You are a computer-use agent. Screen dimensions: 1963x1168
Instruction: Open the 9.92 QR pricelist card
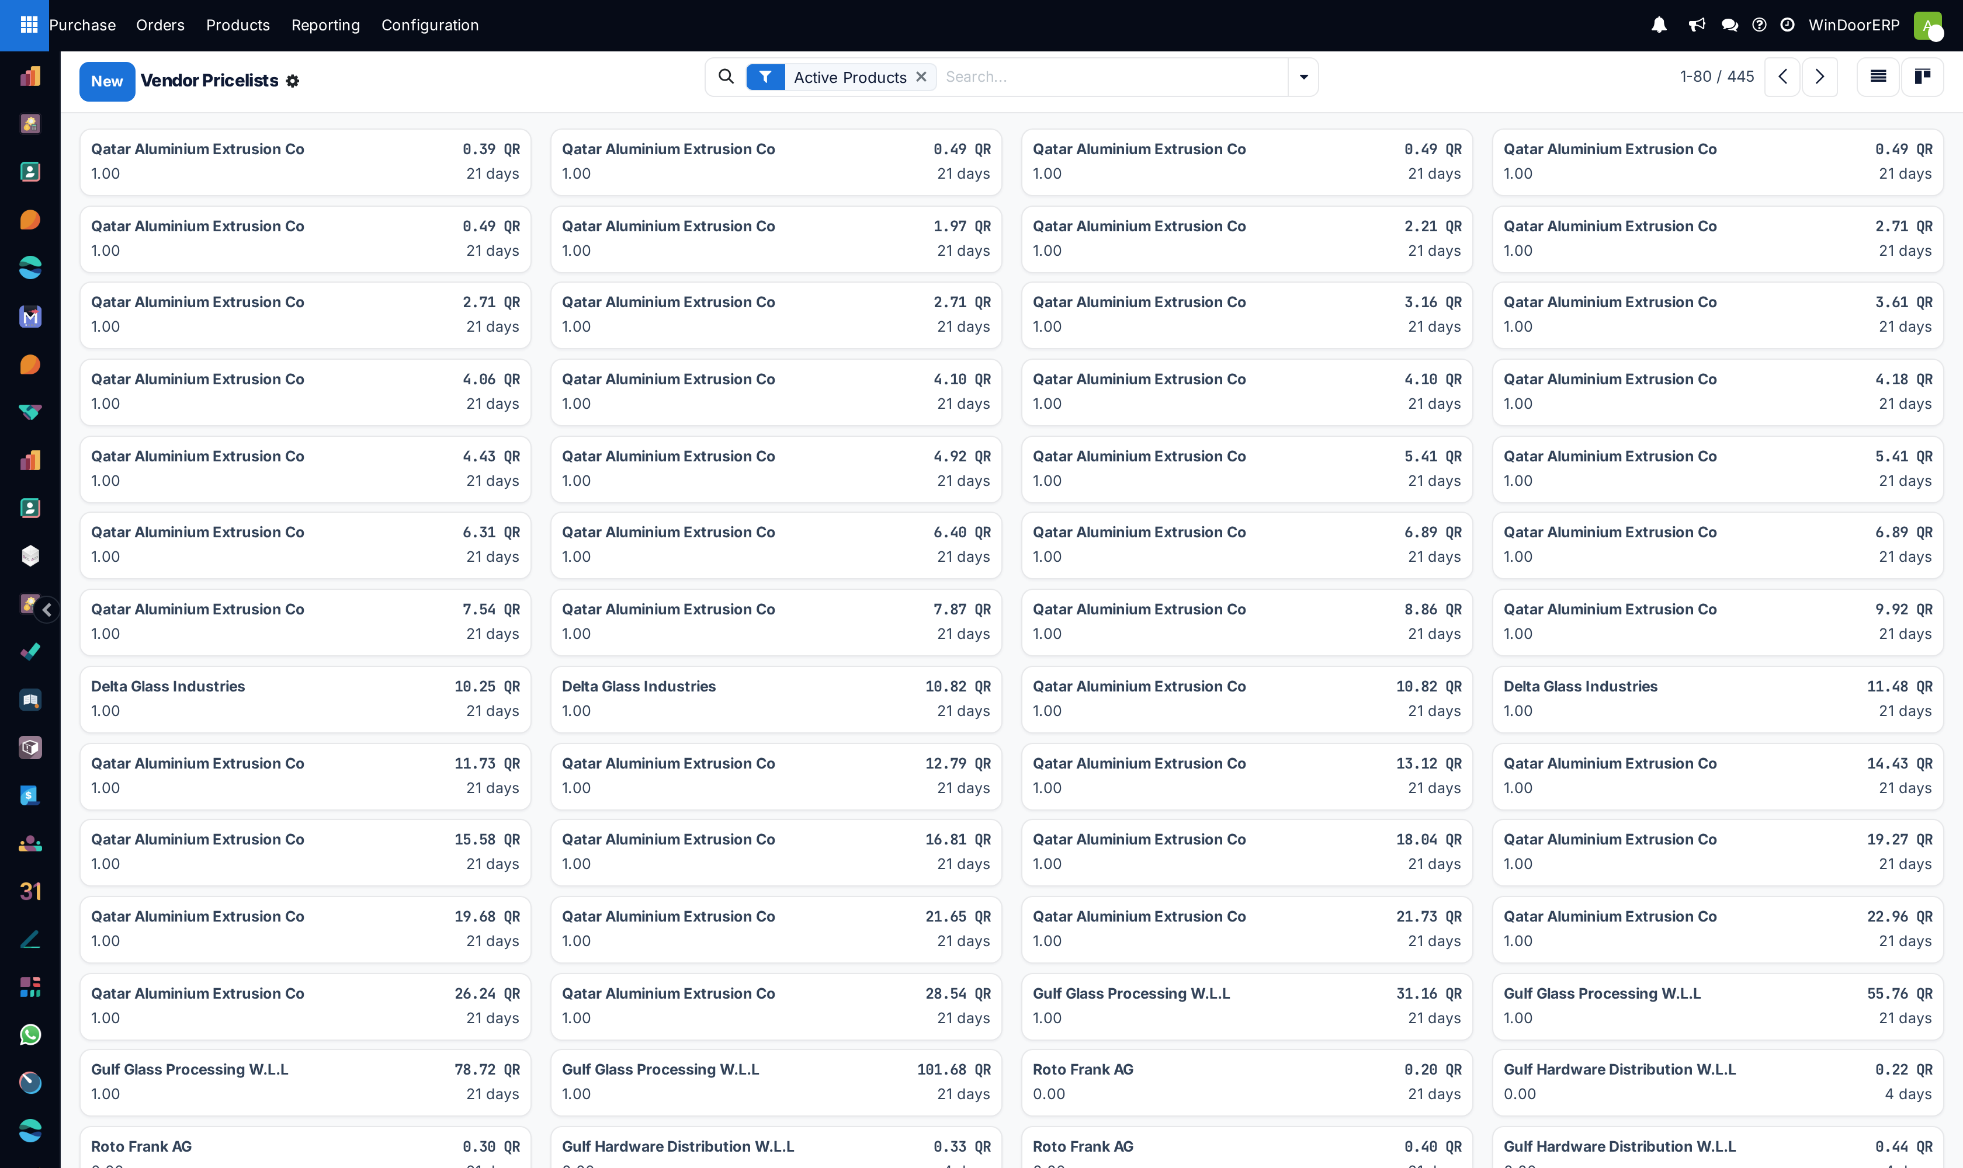(1717, 623)
